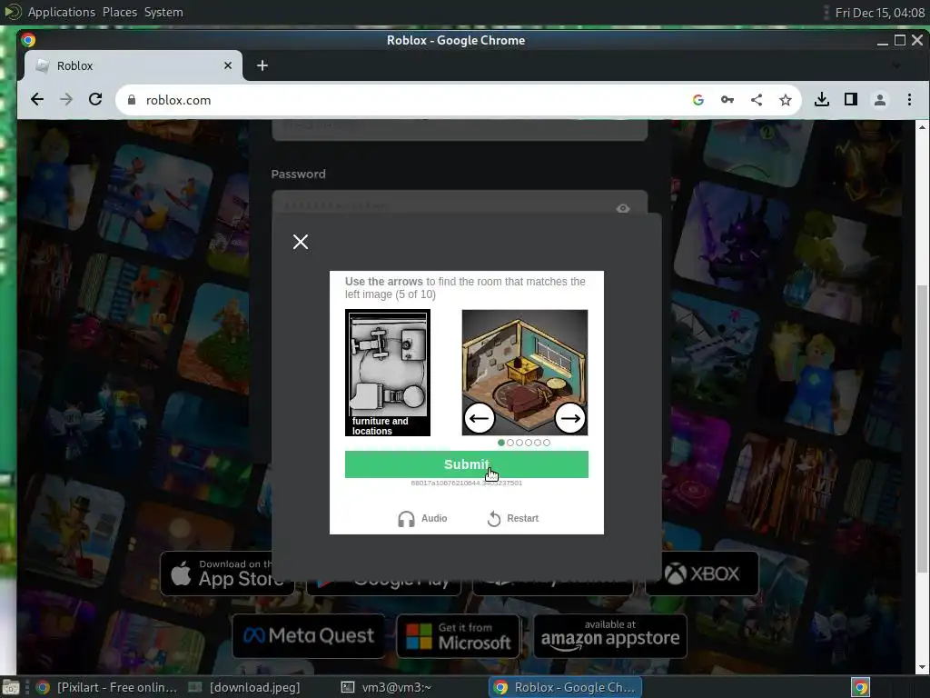Image resolution: width=930 pixels, height=698 pixels.
Task: Open the System menu
Action: (x=163, y=13)
